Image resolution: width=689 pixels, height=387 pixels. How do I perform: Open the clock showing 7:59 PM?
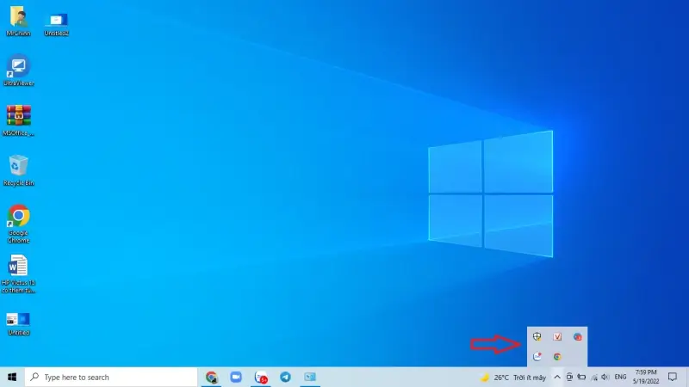click(x=645, y=377)
